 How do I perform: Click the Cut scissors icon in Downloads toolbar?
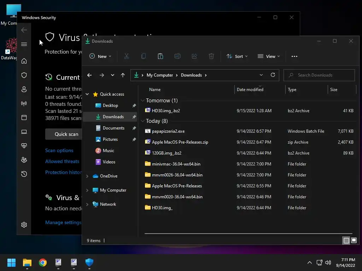[x=126, y=56]
